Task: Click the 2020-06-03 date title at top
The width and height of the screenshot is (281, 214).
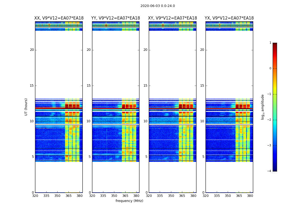Action: pos(158,6)
